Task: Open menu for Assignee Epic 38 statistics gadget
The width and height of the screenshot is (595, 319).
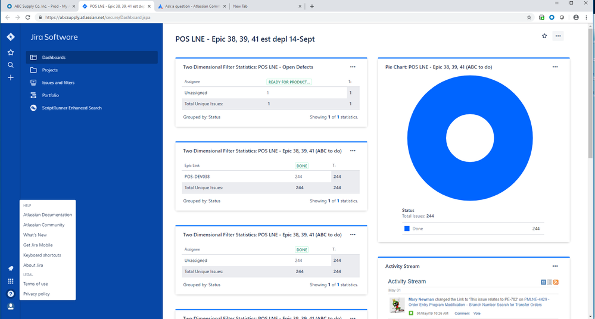Action: click(353, 234)
